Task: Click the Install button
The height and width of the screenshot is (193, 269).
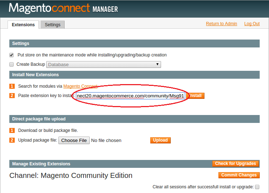Action: click(195, 96)
